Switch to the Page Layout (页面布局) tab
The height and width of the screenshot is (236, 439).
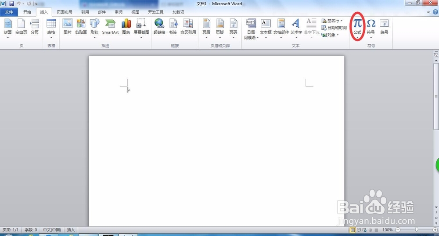(x=65, y=12)
